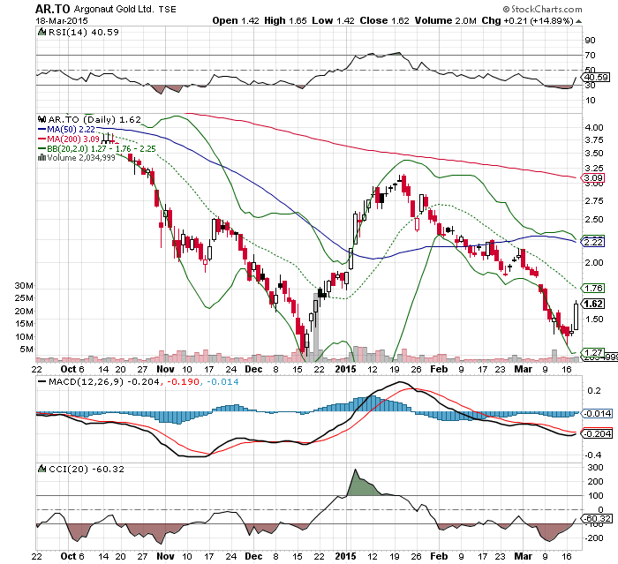Screen dimensions: 618x564
Task: Click the 30M volume axis label
Action: click(24, 286)
